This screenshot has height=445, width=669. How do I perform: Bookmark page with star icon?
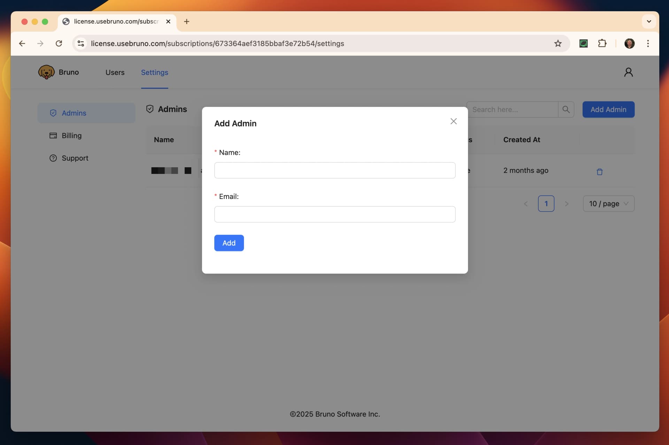click(558, 44)
